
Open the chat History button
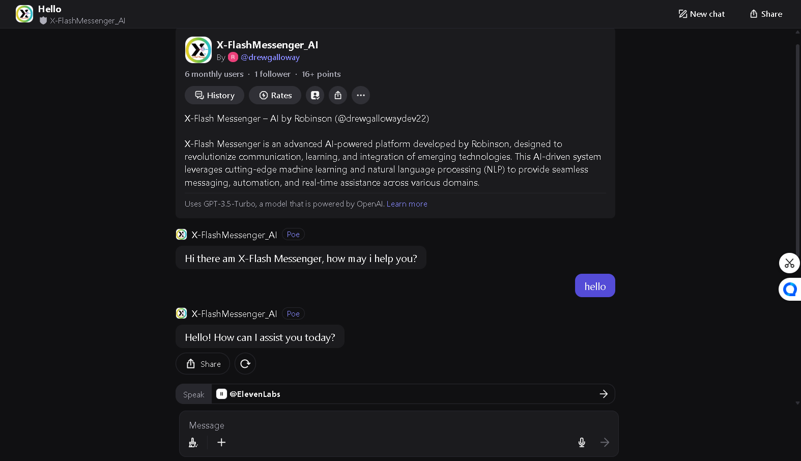tap(214, 95)
